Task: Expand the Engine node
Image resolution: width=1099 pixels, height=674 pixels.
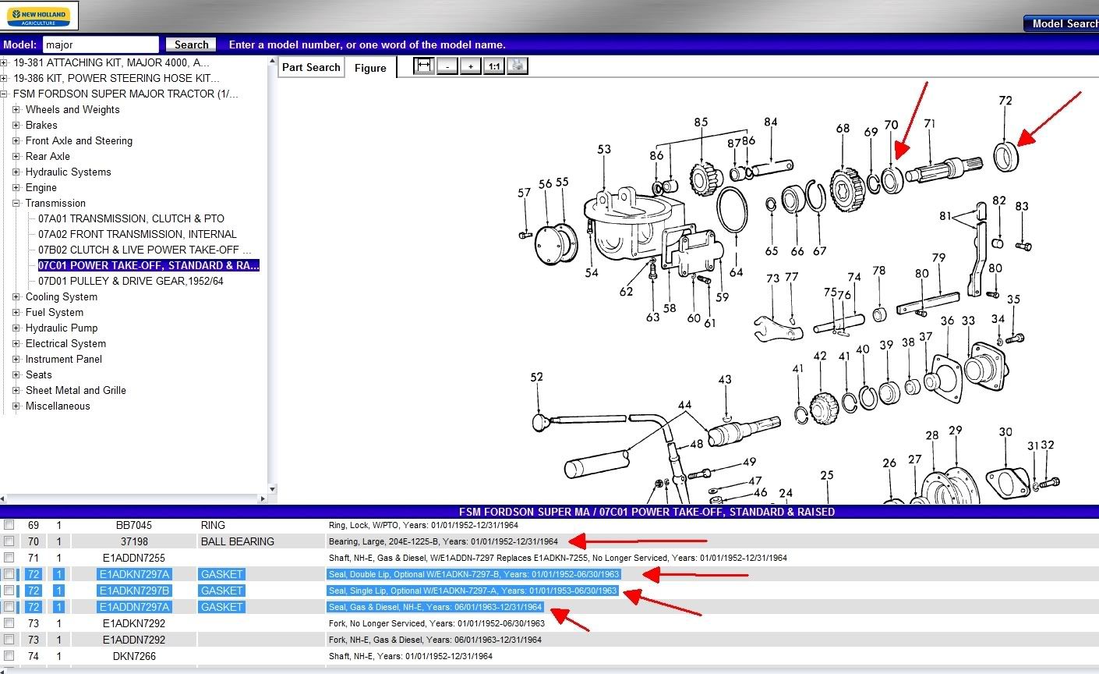Action: click(x=16, y=187)
